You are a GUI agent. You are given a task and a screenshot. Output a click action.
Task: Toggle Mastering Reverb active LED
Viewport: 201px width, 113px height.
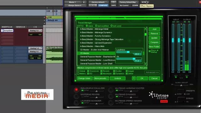click(x=82, y=97)
